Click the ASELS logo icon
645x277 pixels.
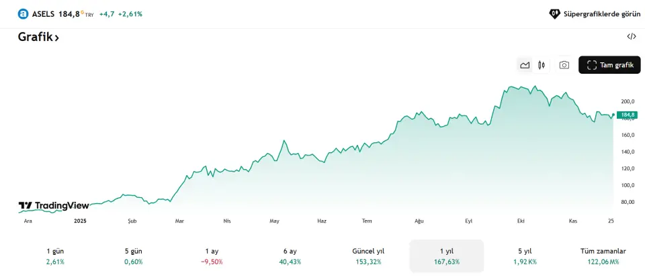click(24, 13)
